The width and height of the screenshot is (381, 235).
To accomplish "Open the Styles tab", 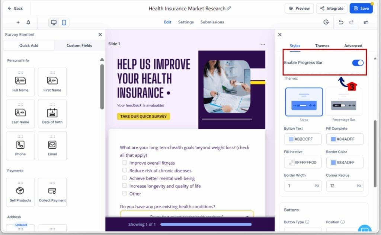I will point(295,46).
